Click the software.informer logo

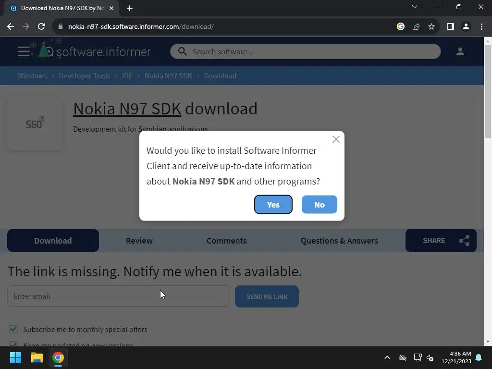coord(95,51)
